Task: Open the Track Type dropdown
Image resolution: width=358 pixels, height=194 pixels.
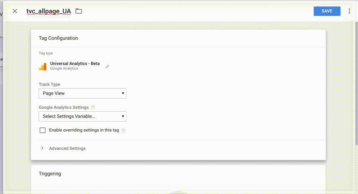Action: tap(82, 93)
